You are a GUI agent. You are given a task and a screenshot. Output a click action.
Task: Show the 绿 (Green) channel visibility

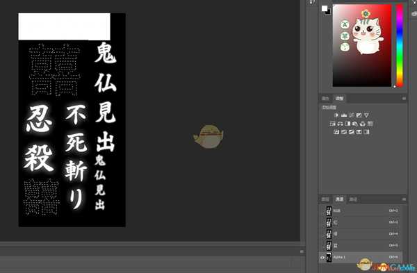click(322, 234)
